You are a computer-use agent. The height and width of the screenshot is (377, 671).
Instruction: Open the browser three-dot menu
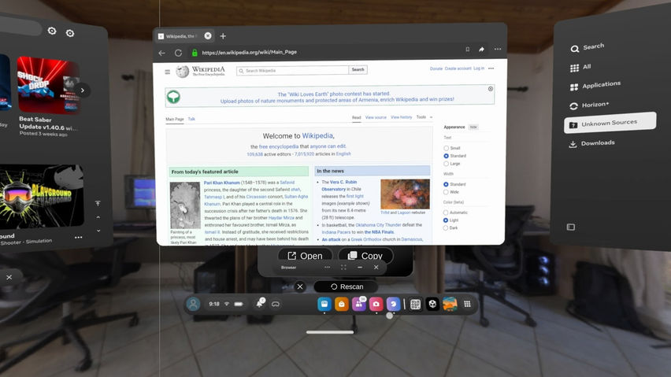pyautogui.click(x=497, y=49)
